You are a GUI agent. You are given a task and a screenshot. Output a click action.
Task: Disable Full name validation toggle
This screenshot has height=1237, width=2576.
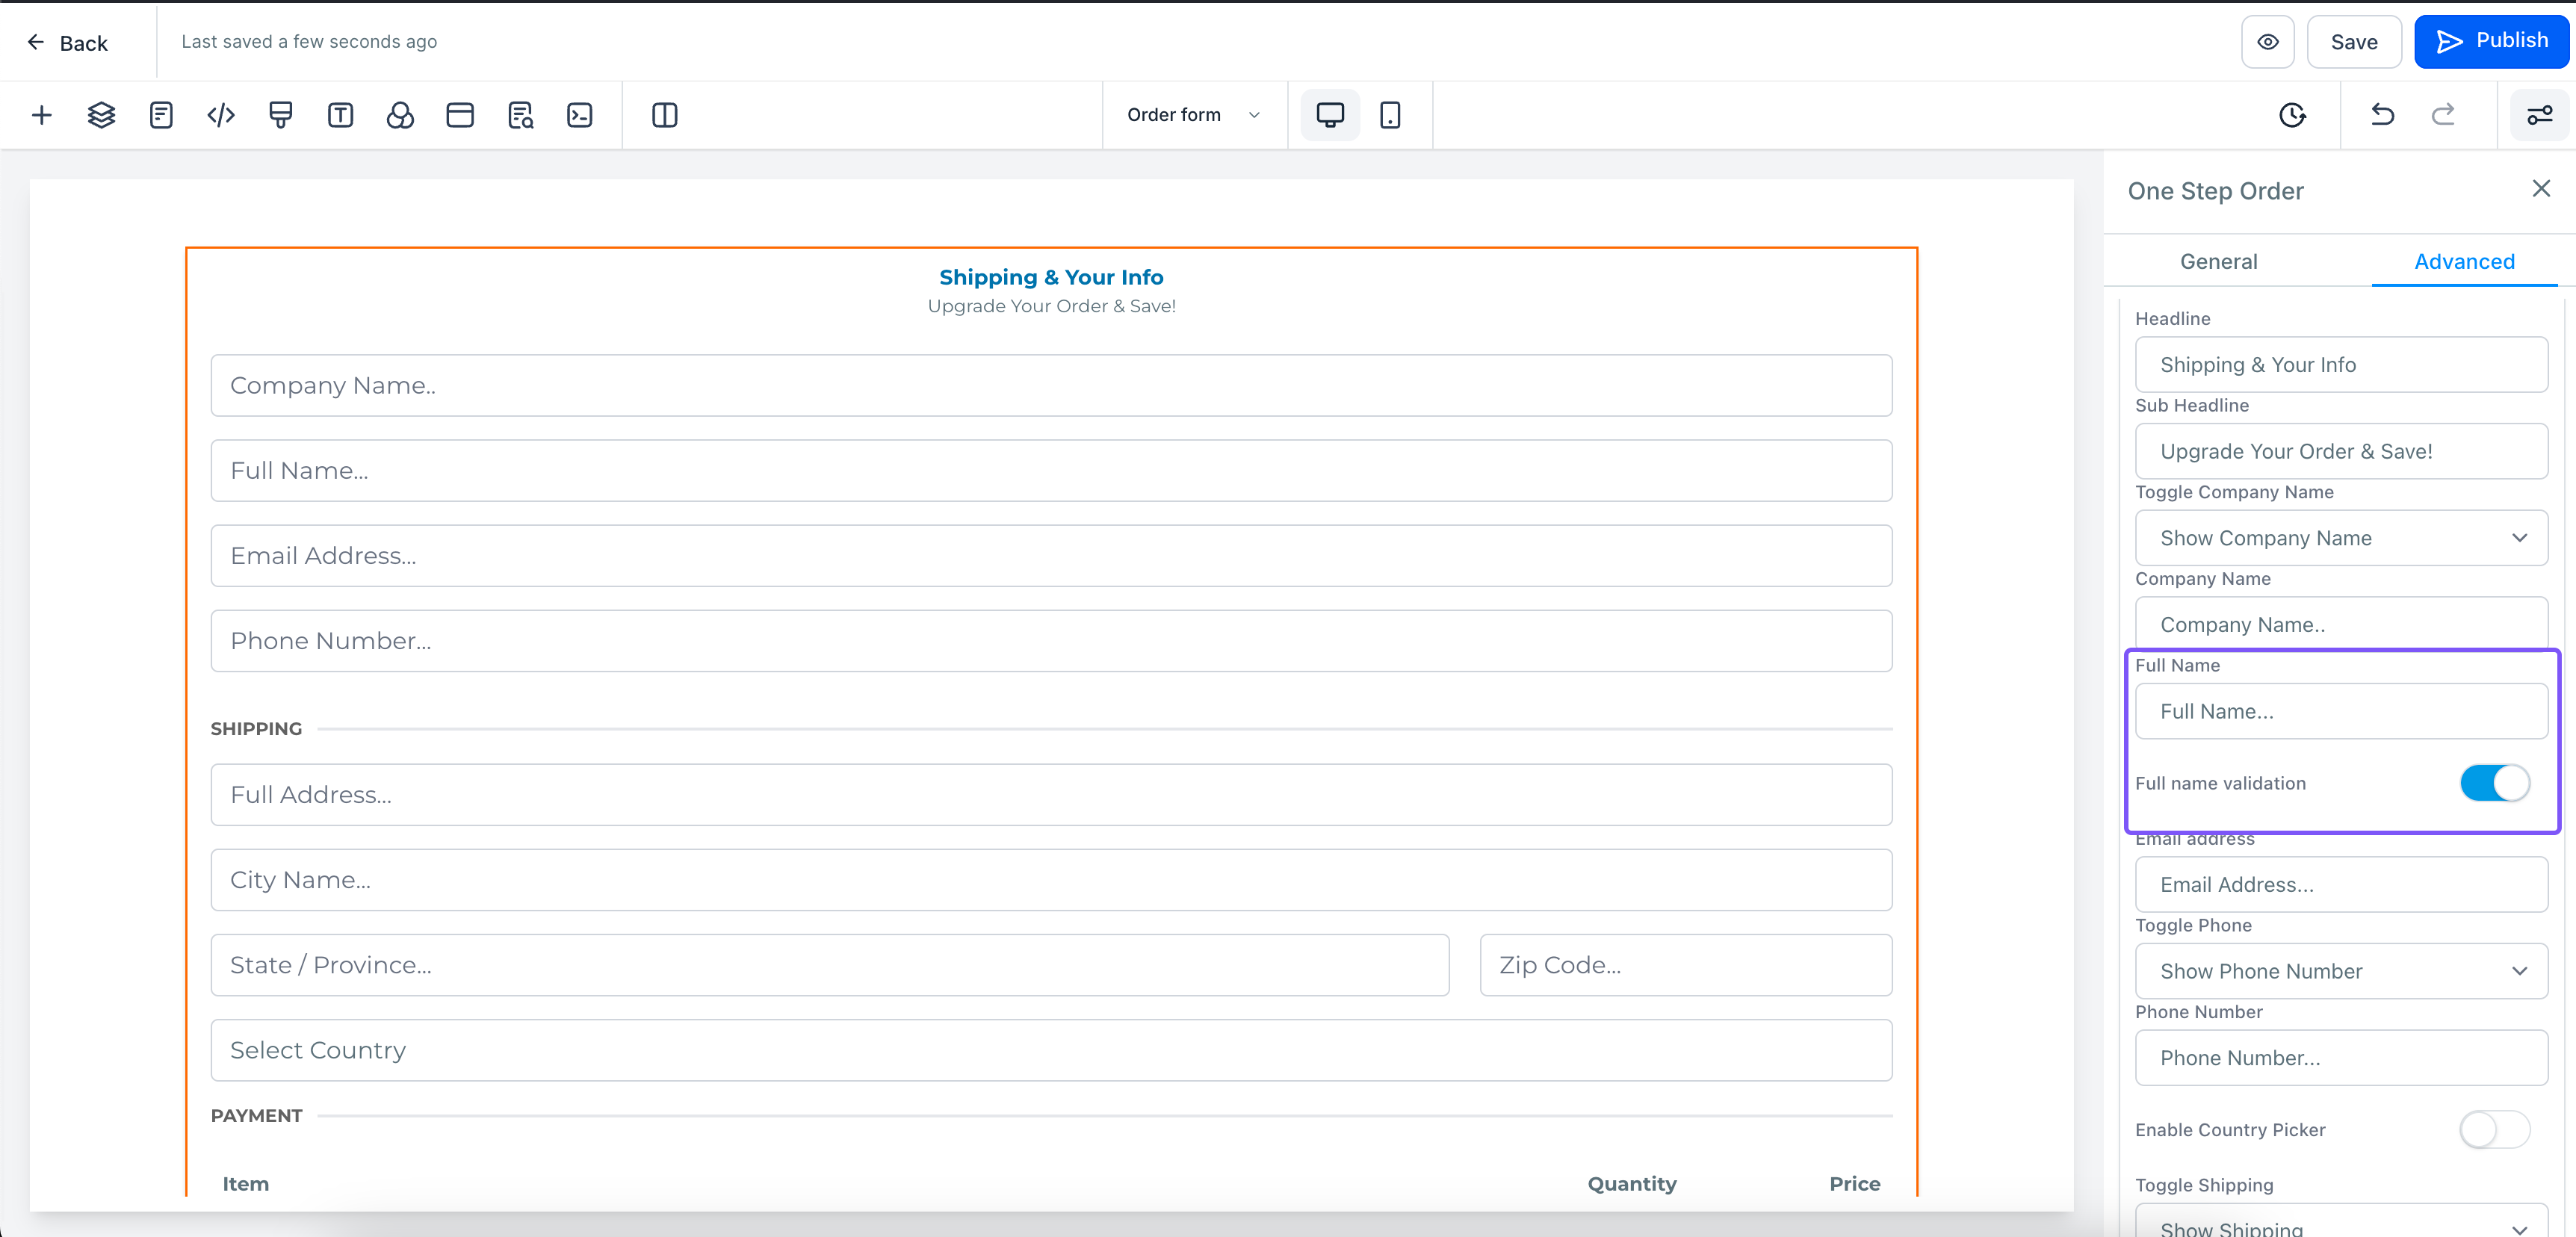point(2494,783)
